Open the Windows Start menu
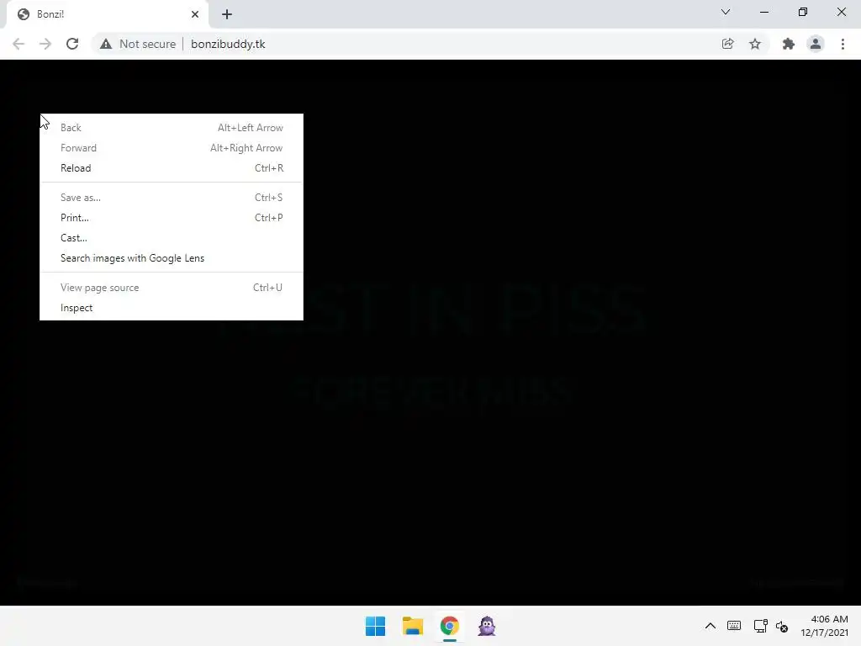The image size is (861, 646). point(376,626)
